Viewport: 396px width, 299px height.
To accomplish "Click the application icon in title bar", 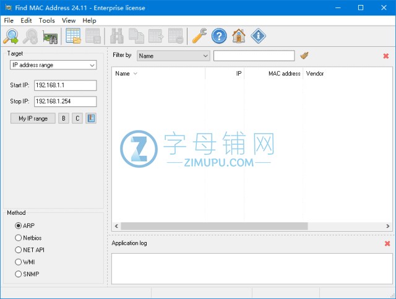I will click(x=8, y=7).
